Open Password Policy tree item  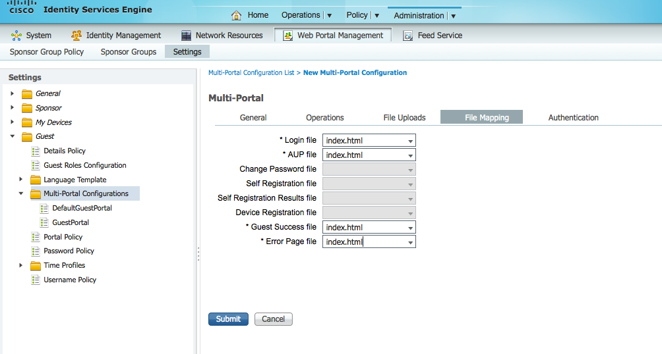[69, 251]
